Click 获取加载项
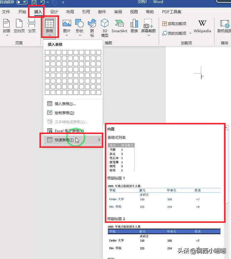The height and width of the screenshot is (259, 231). point(174,23)
